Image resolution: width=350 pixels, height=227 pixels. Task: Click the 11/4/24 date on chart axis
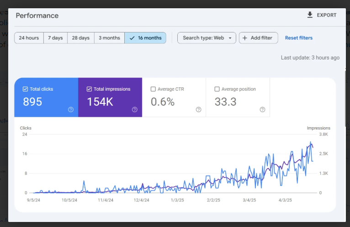(106, 200)
